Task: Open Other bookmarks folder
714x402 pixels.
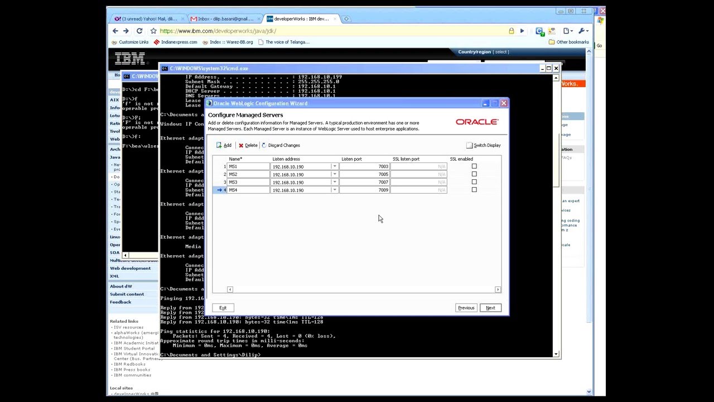Action: click(x=569, y=42)
